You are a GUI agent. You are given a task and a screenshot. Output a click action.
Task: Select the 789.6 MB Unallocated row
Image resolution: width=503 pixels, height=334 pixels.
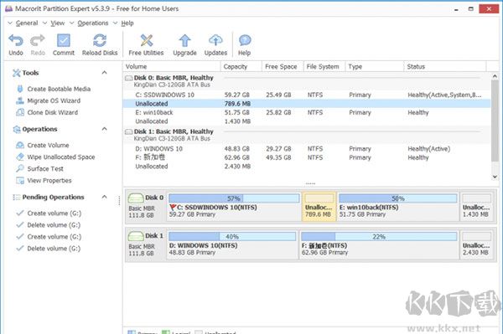pos(307,104)
